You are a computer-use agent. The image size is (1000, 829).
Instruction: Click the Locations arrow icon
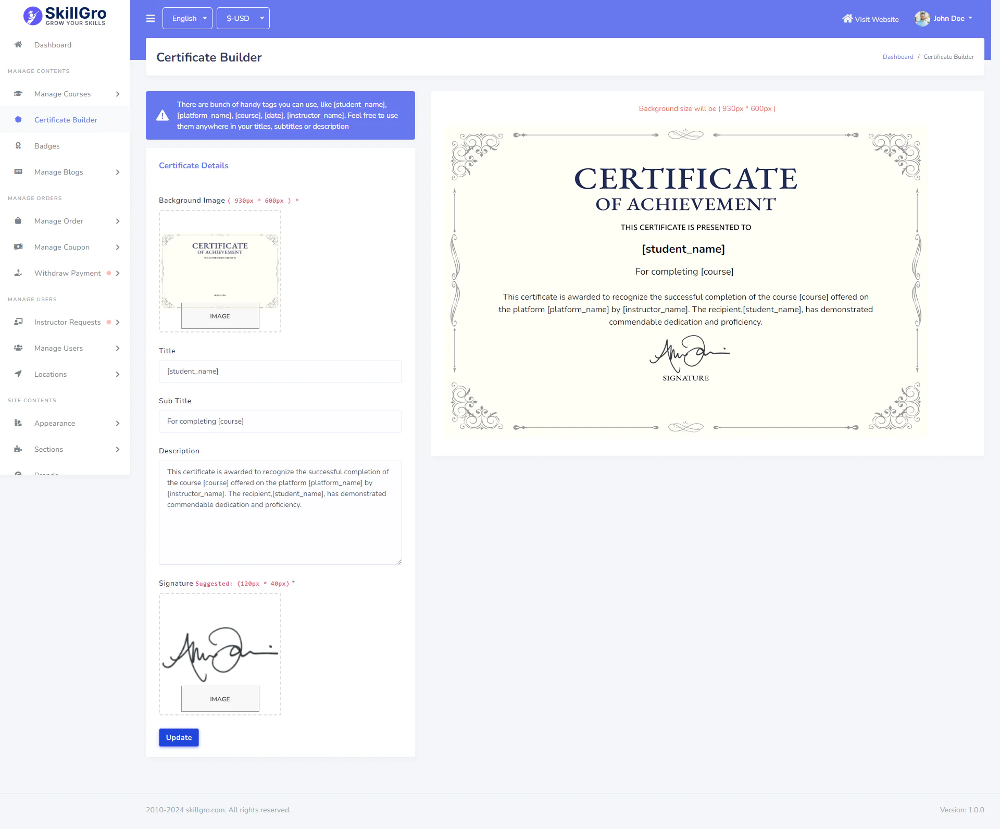pos(18,374)
